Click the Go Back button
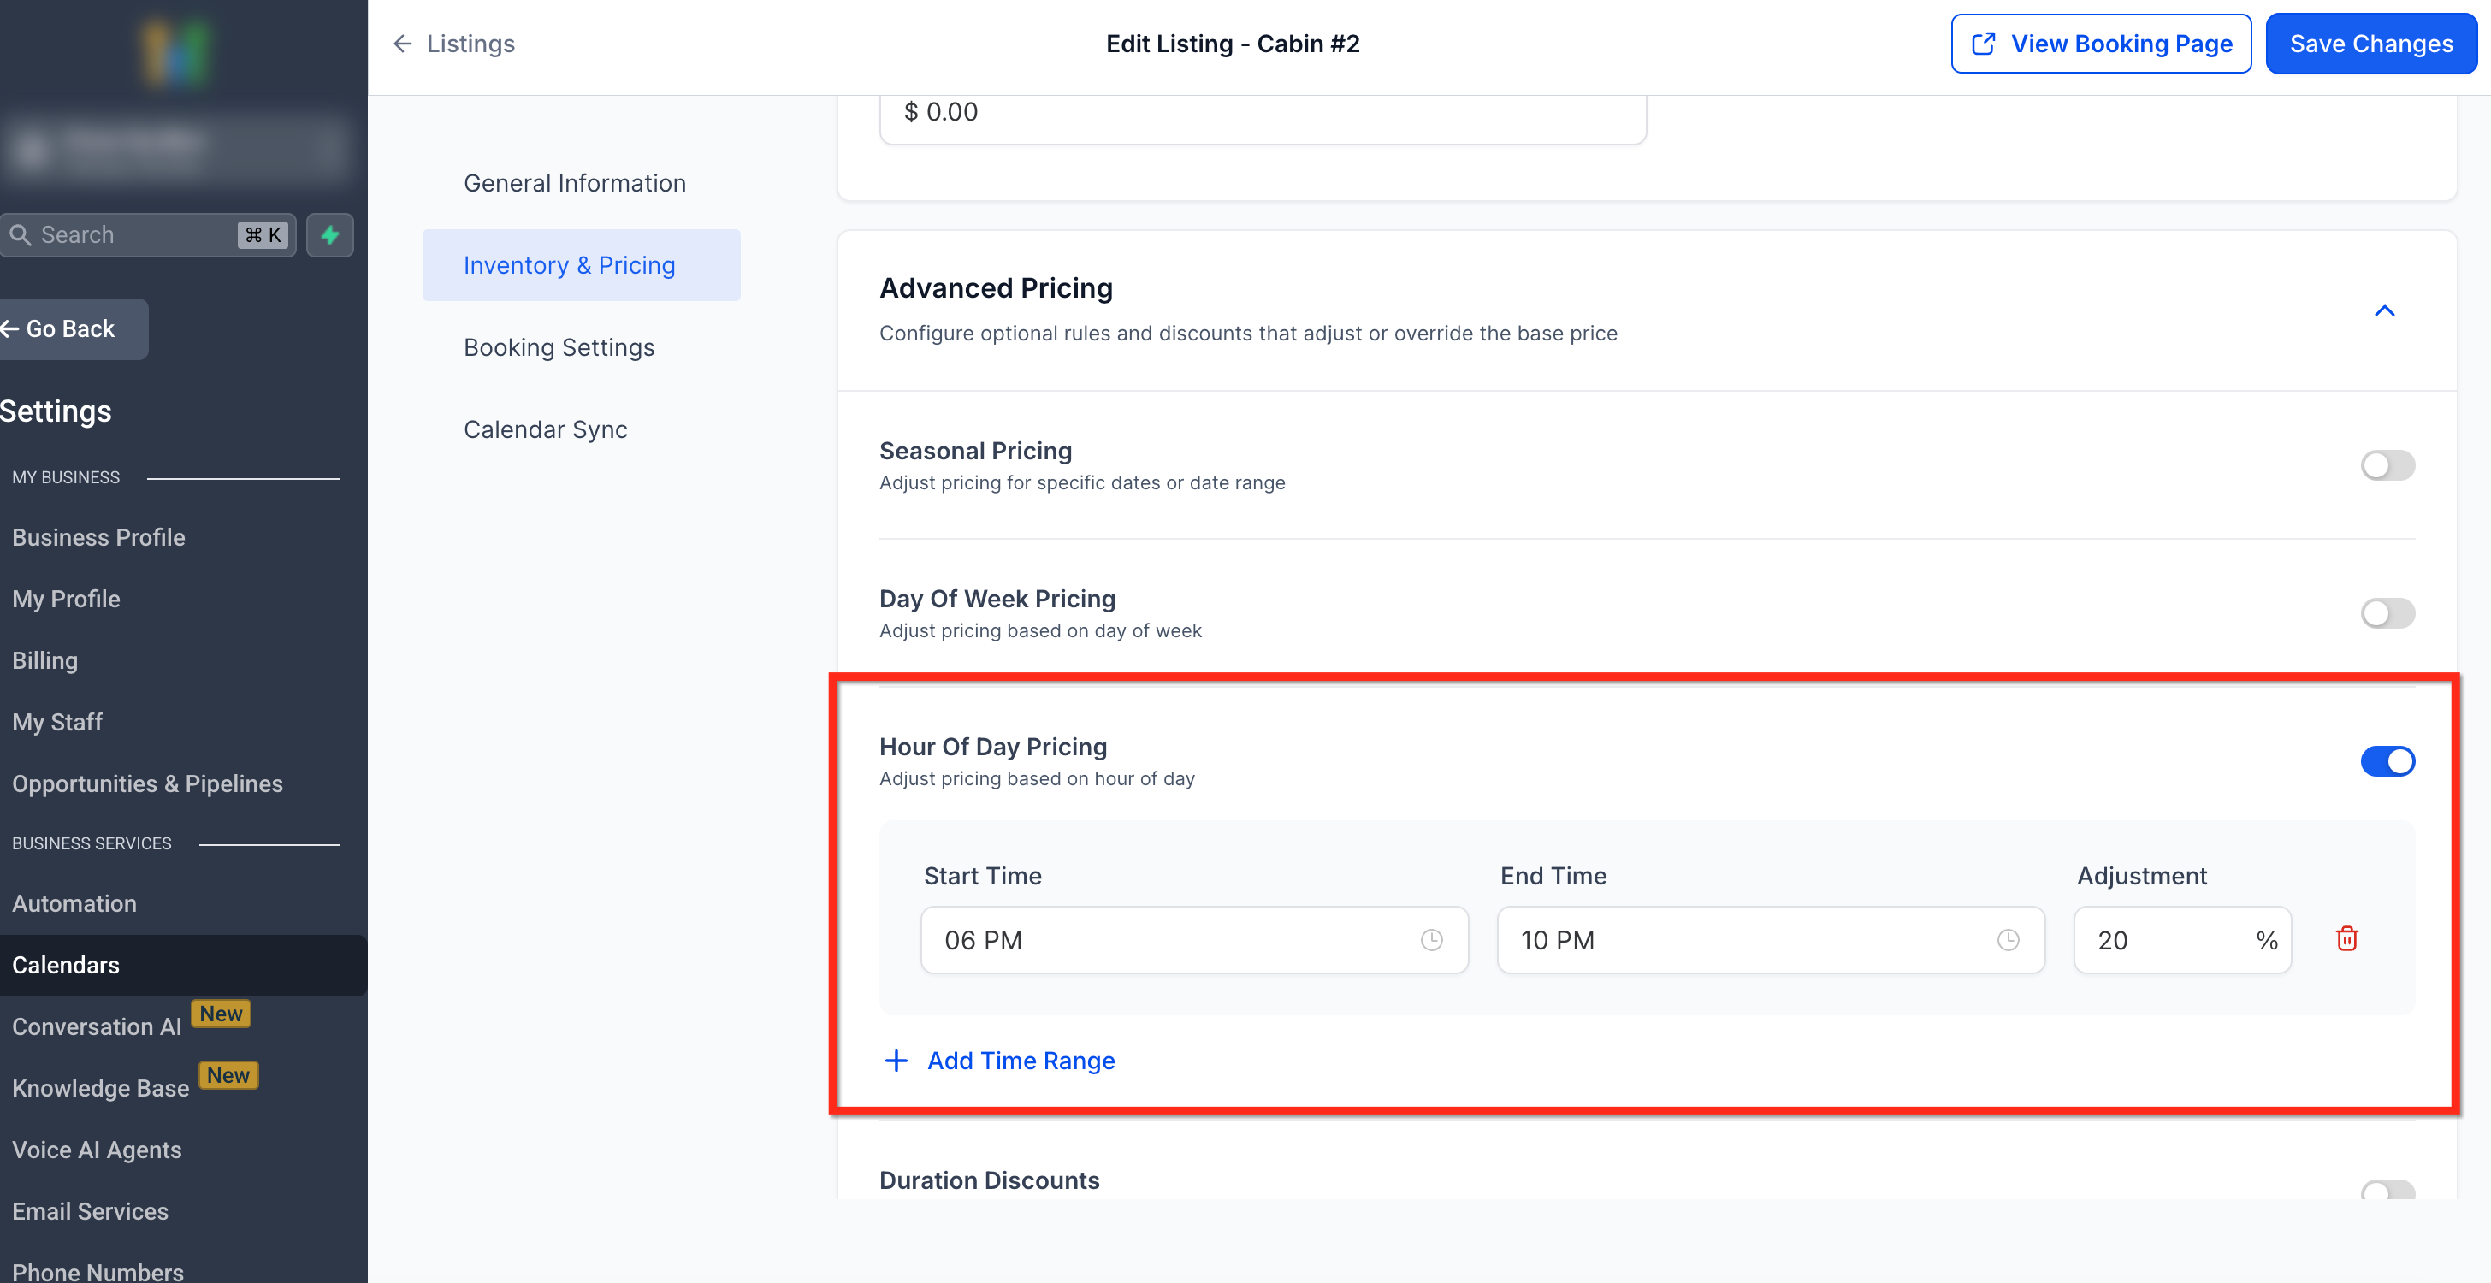The width and height of the screenshot is (2491, 1283). point(69,328)
